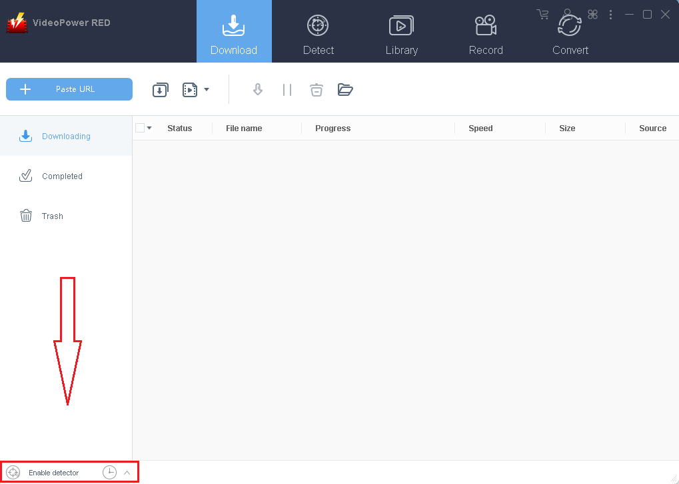Click the Paste URL button
Viewport: 679px width, 484px height.
pos(69,89)
